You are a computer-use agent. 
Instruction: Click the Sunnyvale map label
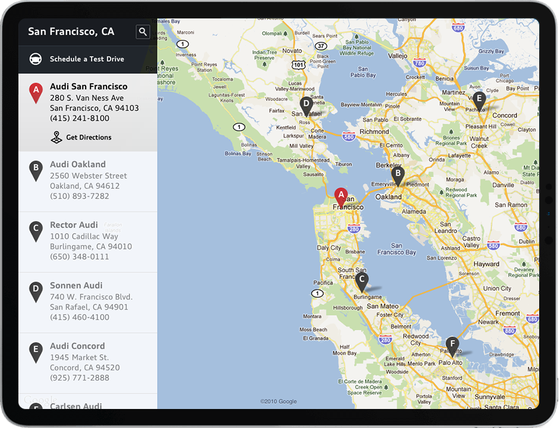pos(490,397)
